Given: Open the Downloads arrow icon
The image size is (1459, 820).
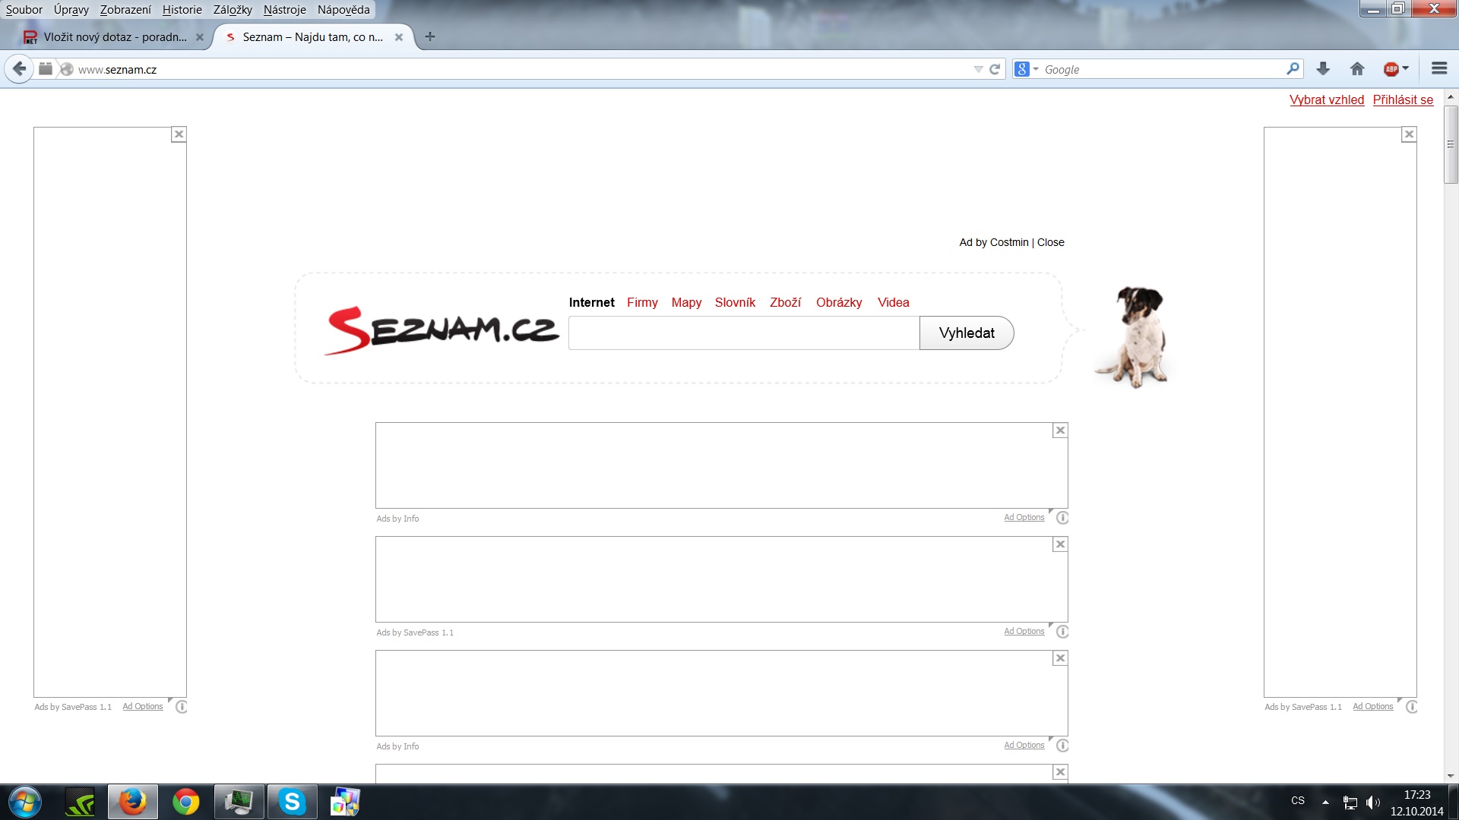Looking at the screenshot, I should click(x=1323, y=69).
